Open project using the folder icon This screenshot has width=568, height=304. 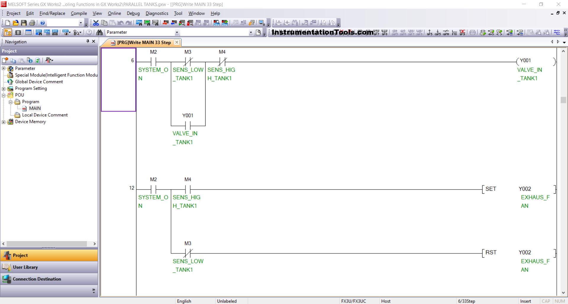point(16,23)
